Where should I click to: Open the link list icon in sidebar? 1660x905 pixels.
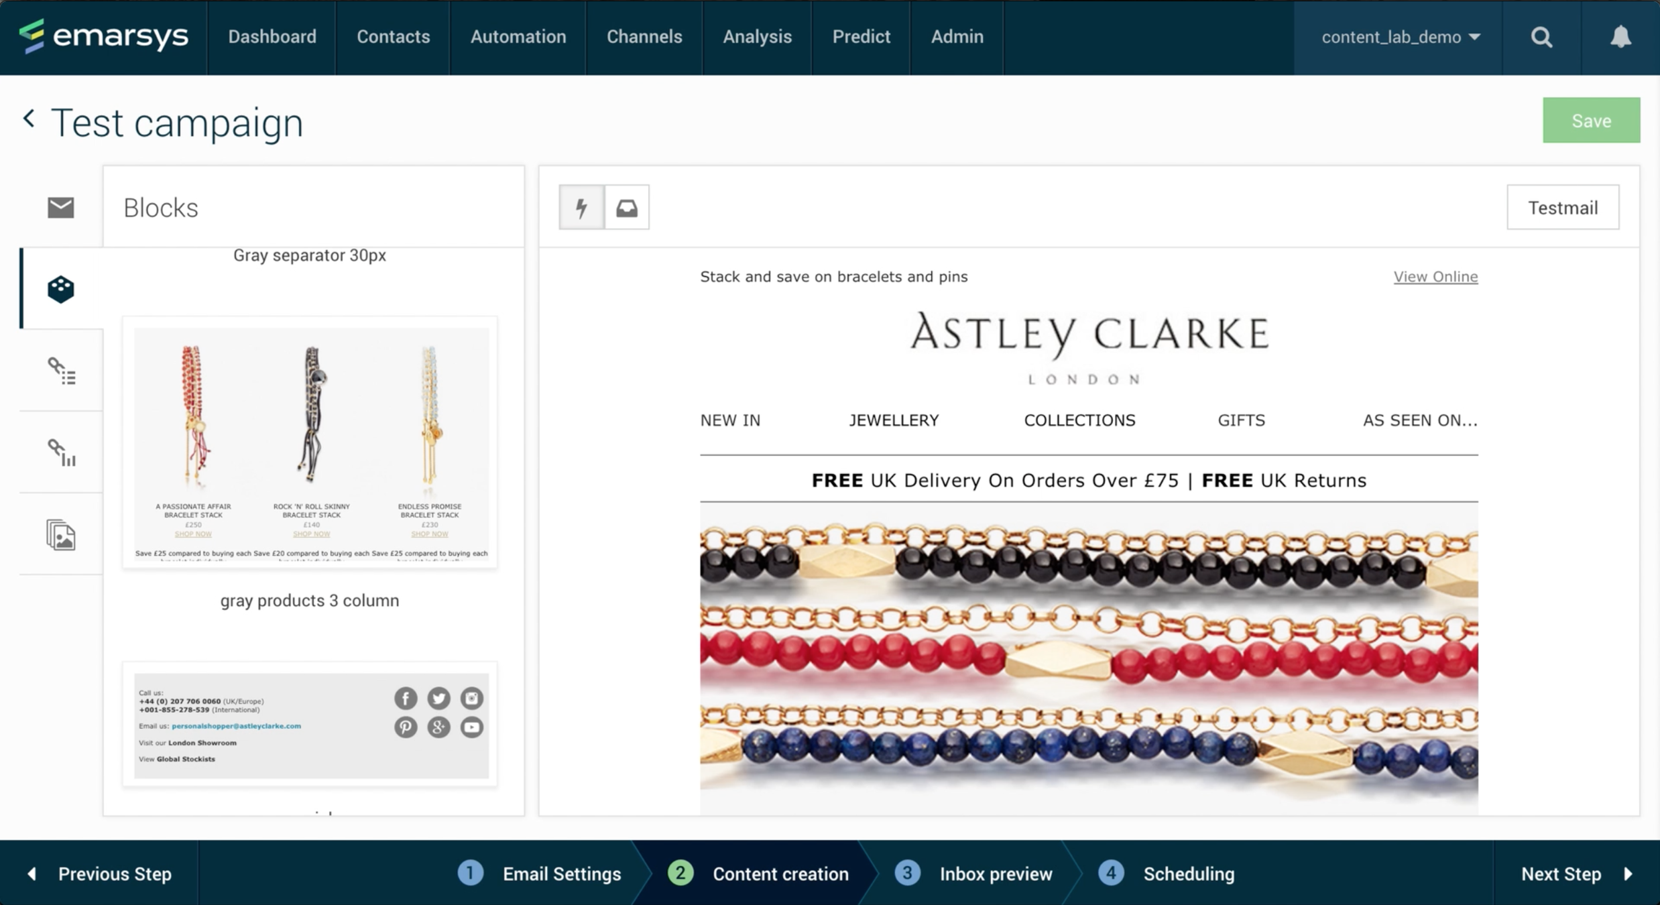pyautogui.click(x=61, y=371)
